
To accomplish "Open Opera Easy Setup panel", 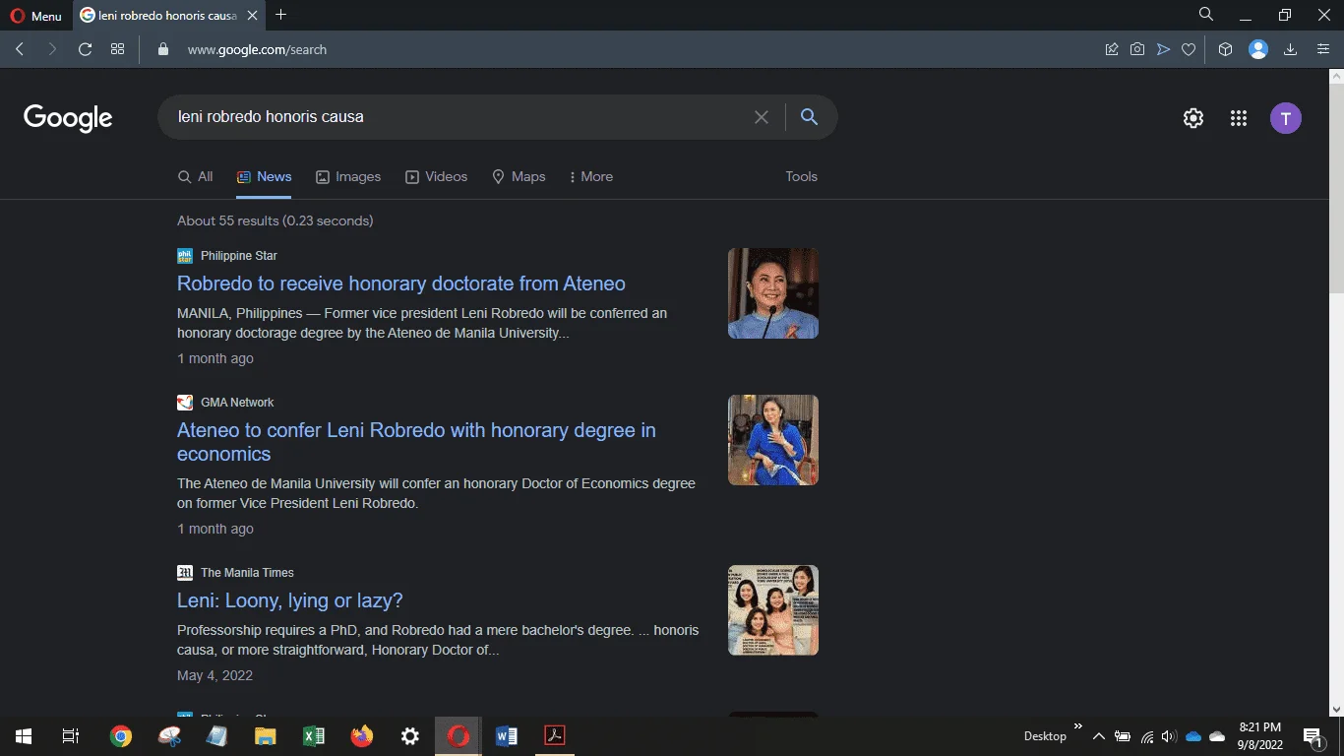I will click(1323, 49).
